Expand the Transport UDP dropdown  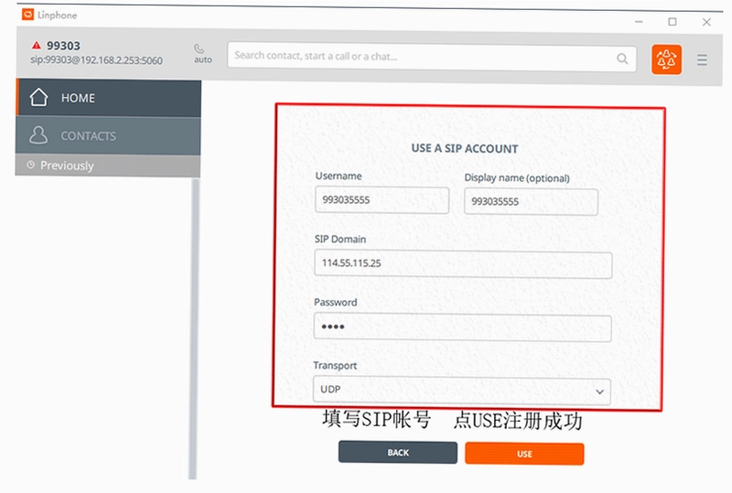pyautogui.click(x=461, y=390)
